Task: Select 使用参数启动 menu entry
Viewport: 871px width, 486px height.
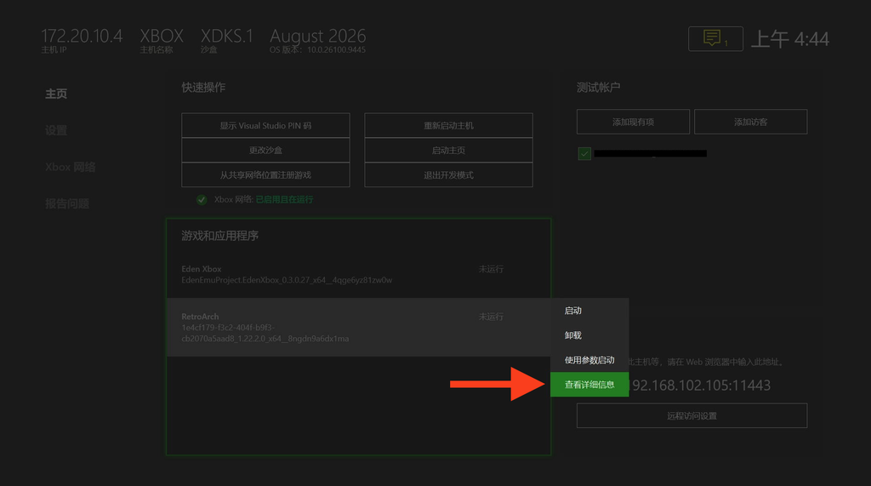Action: point(589,360)
